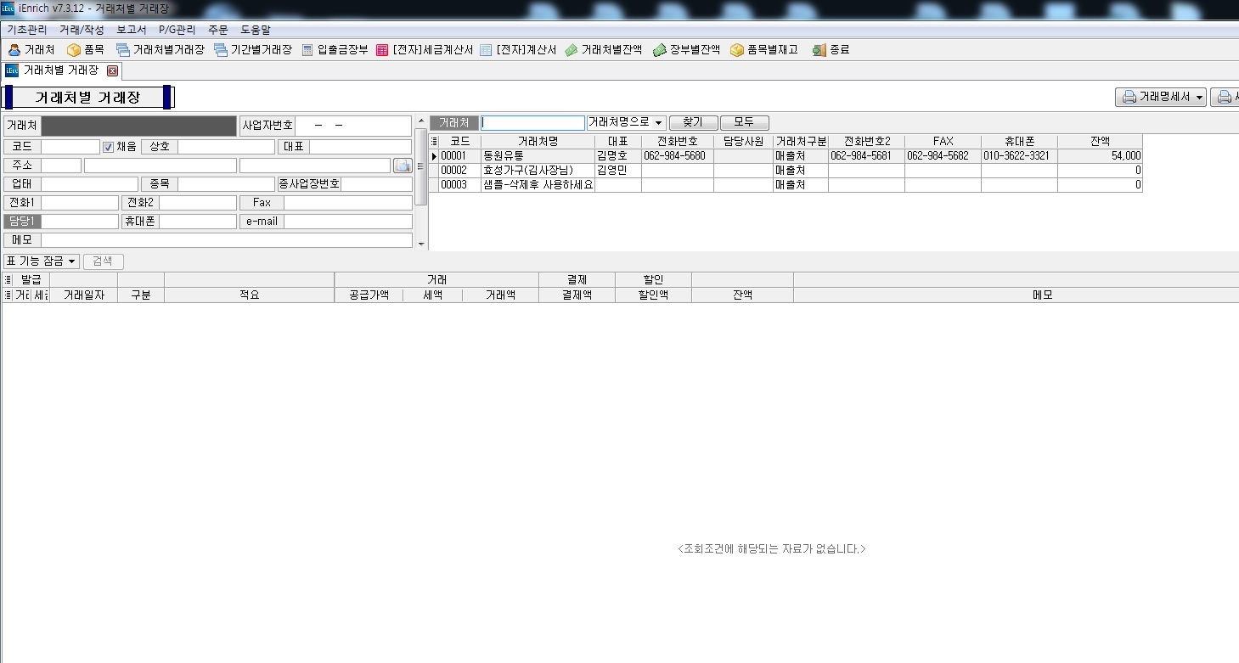Click the 찾기 search button
Image resolution: width=1239 pixels, height=663 pixels.
[693, 123]
